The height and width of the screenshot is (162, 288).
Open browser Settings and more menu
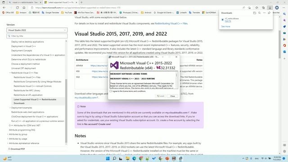point(284,8)
